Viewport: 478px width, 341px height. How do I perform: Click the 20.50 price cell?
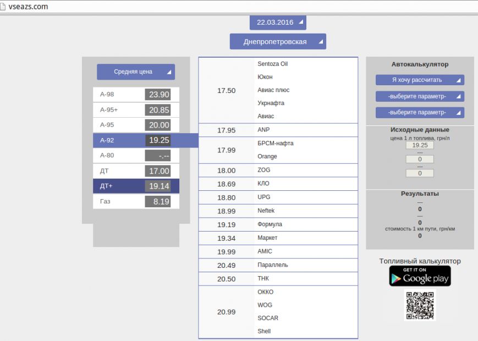pyautogui.click(x=226, y=279)
